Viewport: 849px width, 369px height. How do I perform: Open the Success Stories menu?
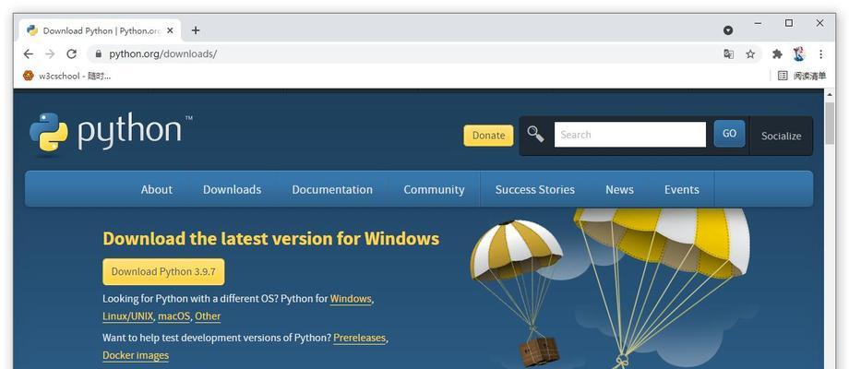pos(535,189)
